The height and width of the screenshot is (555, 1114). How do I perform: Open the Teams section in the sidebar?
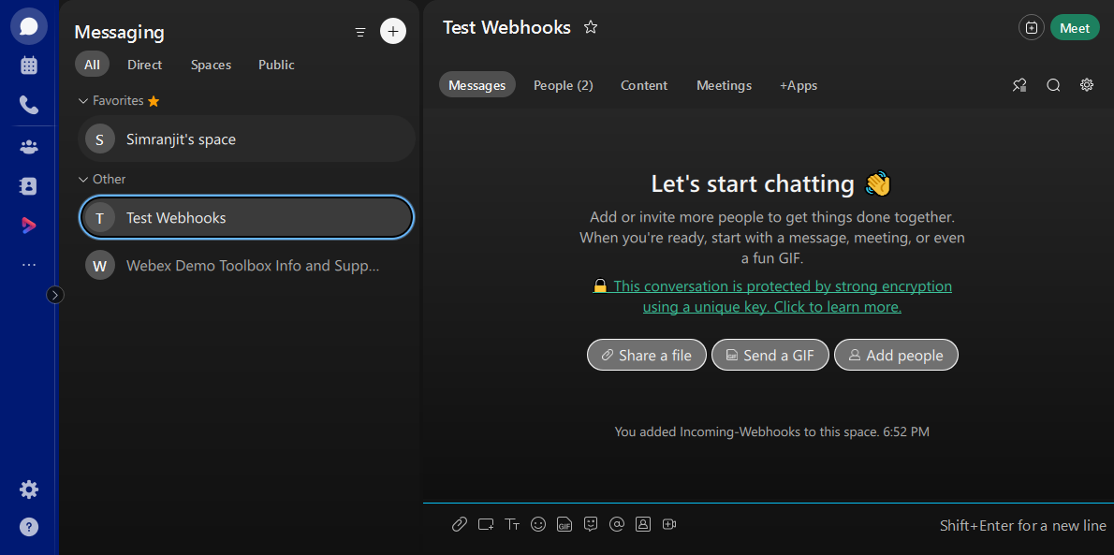(x=28, y=146)
